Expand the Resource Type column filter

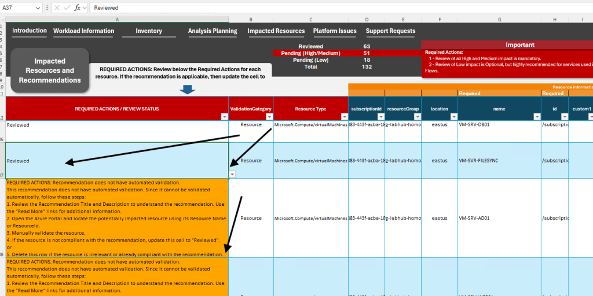click(344, 117)
